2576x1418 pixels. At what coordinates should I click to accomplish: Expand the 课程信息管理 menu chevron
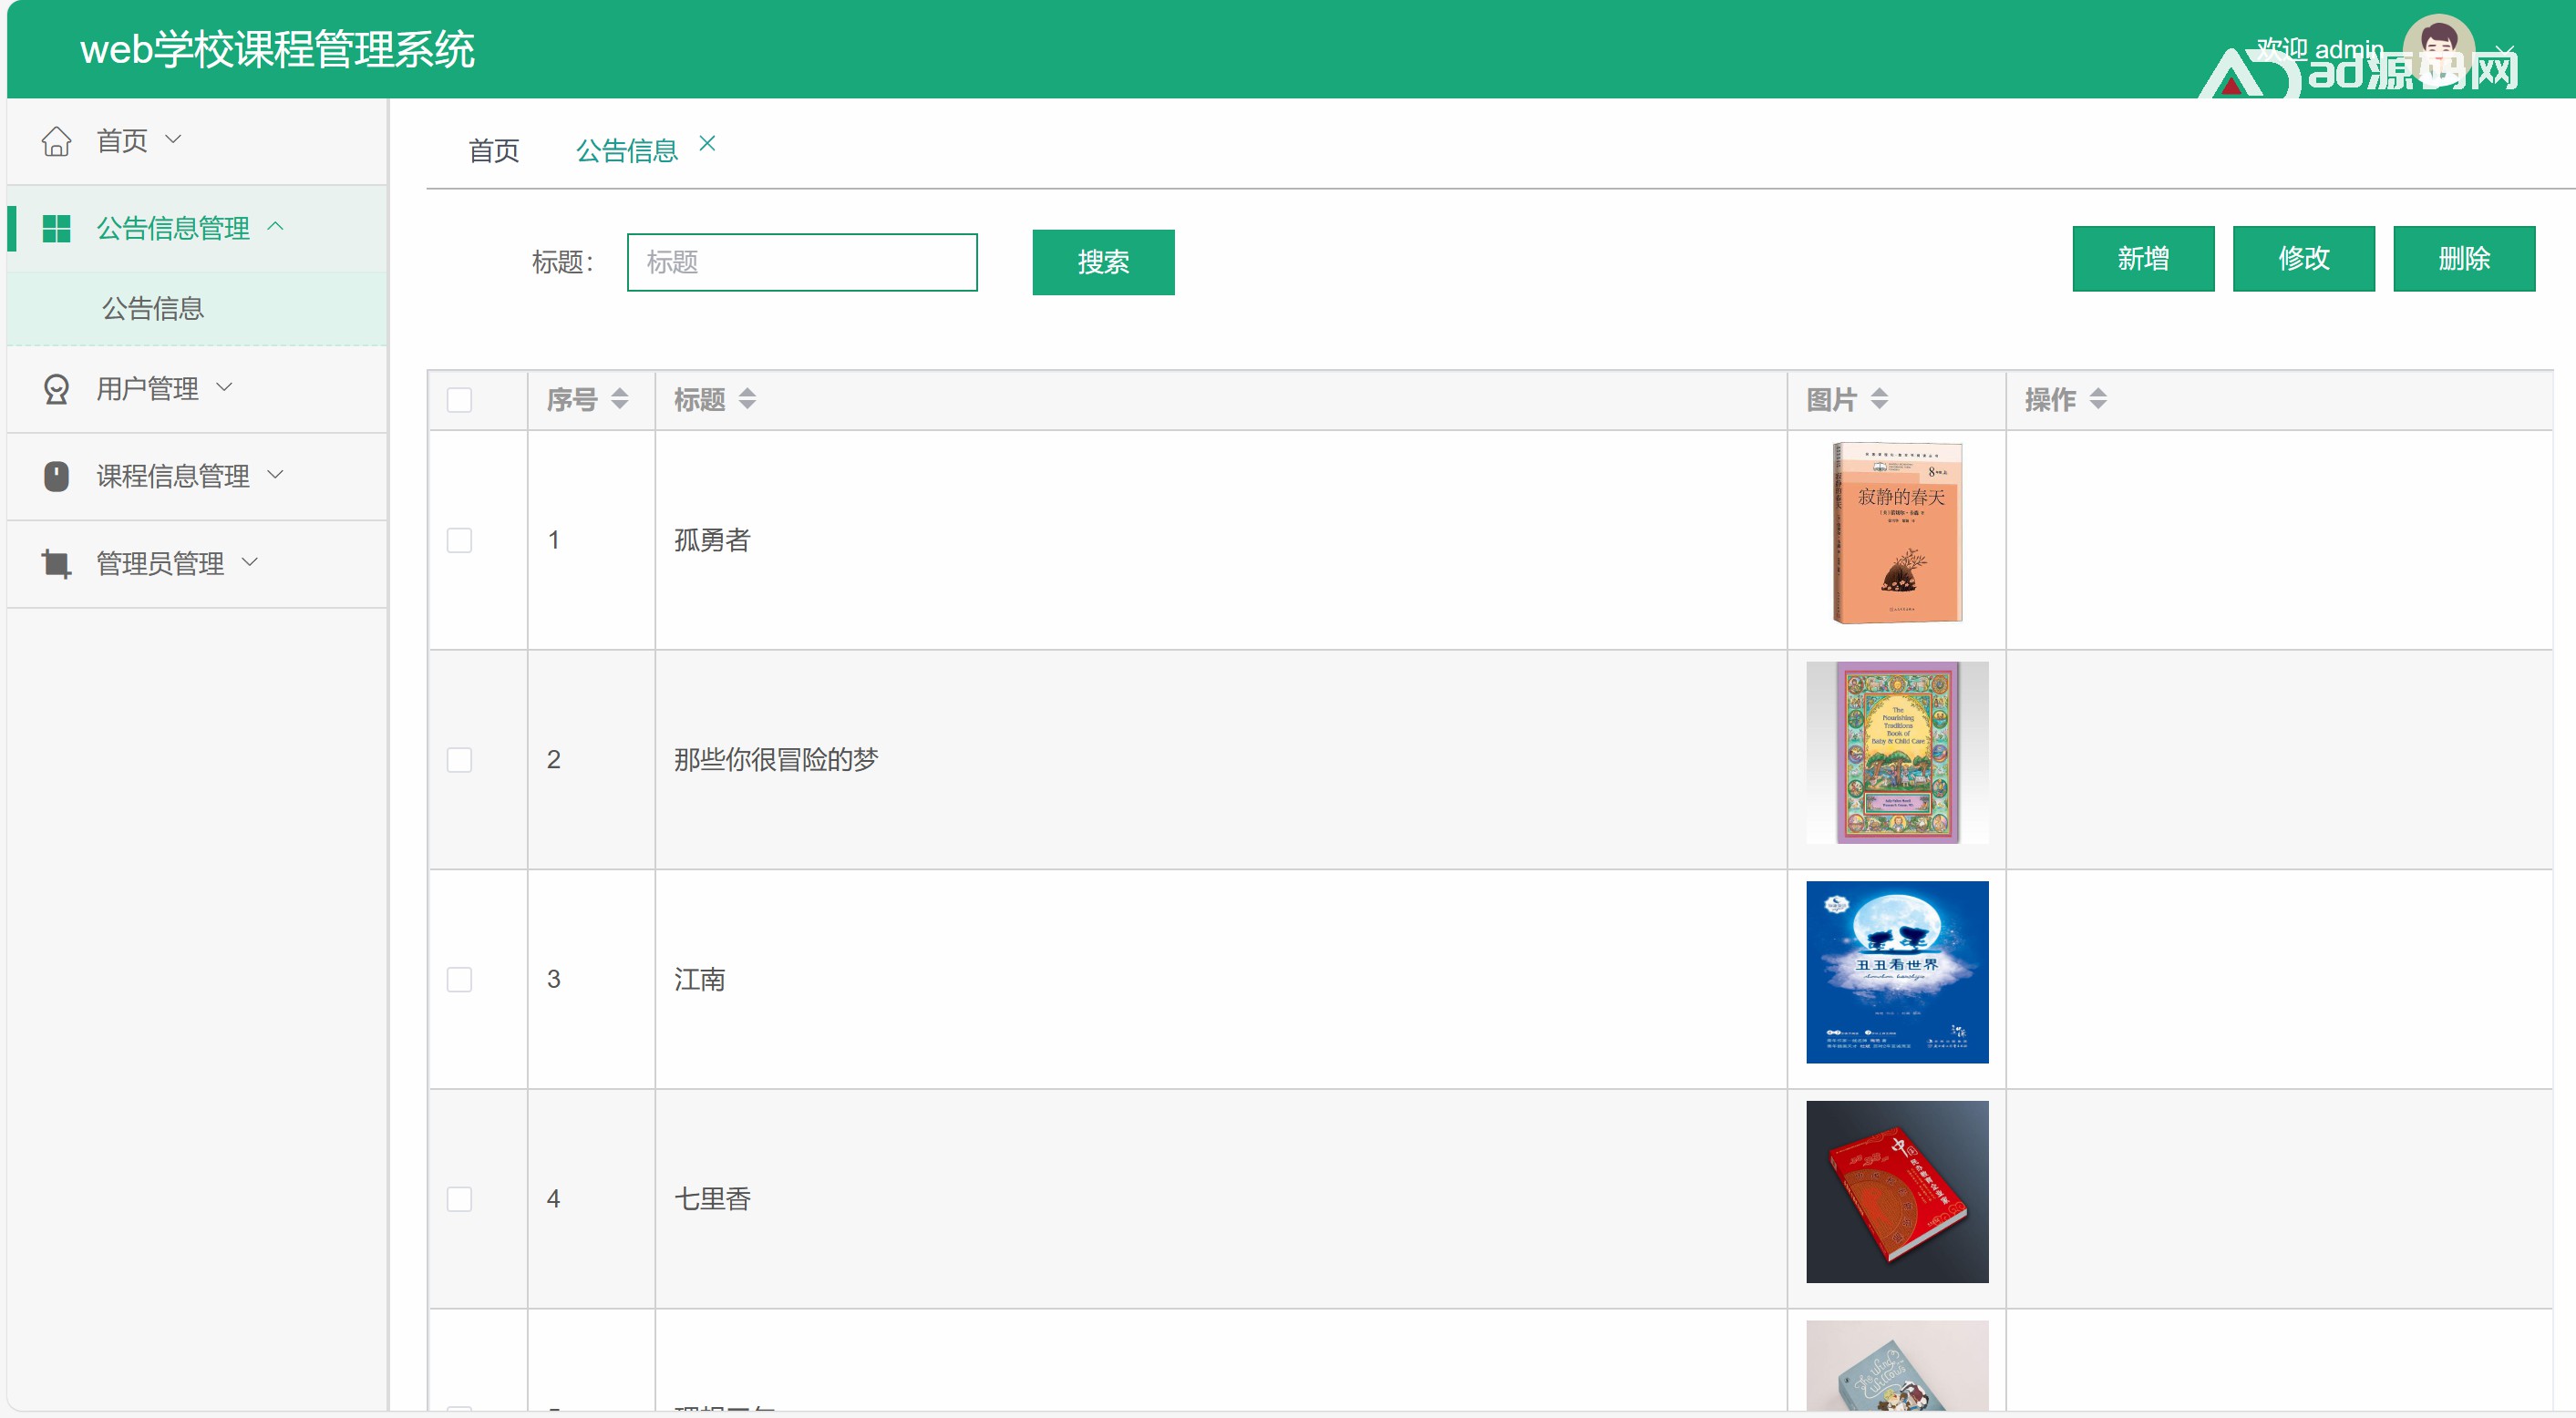click(x=276, y=475)
